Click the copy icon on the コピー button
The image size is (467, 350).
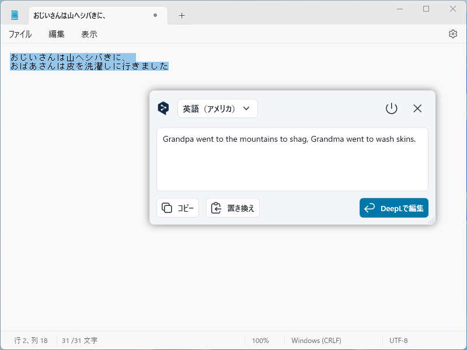point(165,208)
